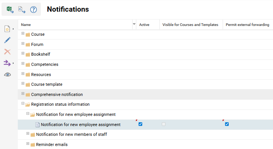The image size is (273, 149).
Task: Uncheck Permit external forwarding checkbox
Action: [x=227, y=124]
